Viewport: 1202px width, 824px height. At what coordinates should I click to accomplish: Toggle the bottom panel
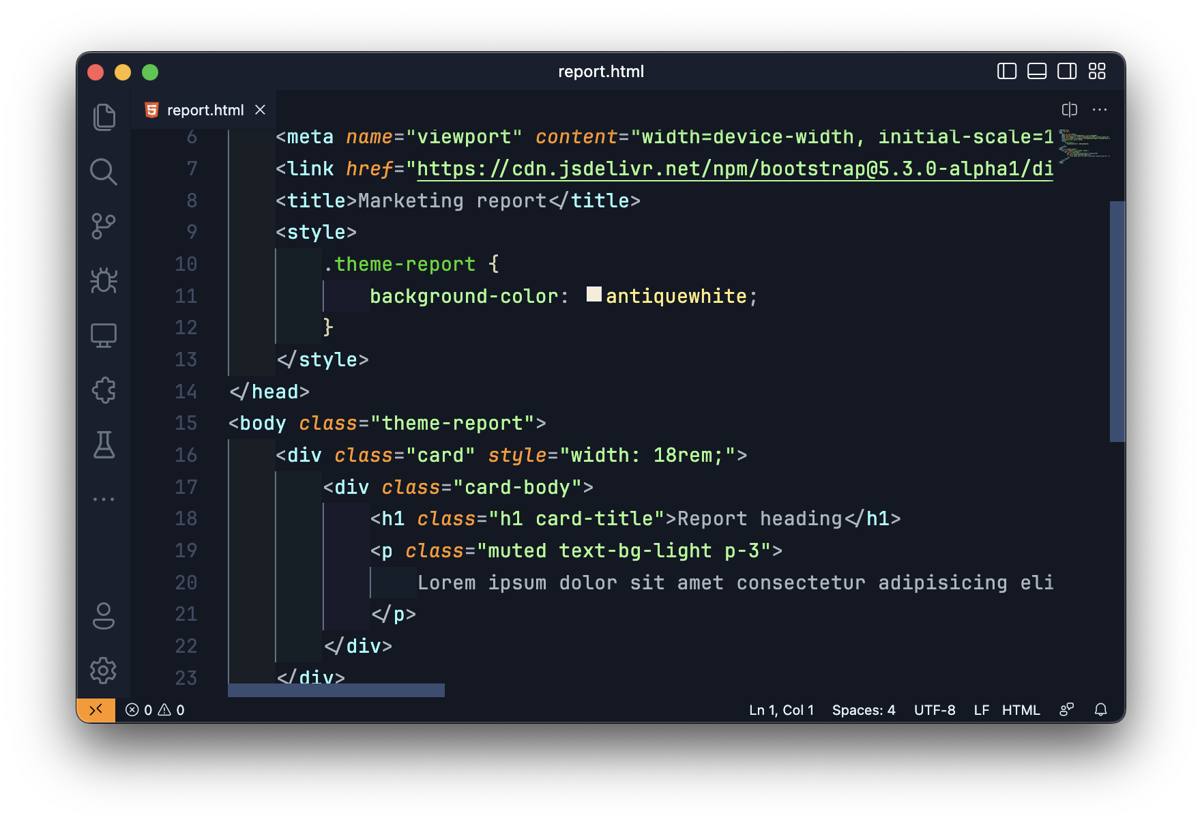[x=1036, y=72]
